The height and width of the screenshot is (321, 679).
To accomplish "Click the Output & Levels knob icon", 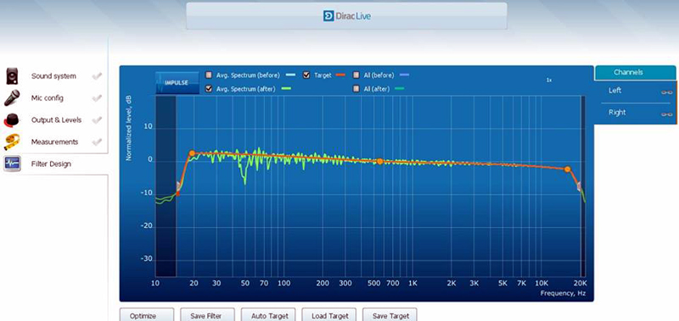I will click(12, 120).
